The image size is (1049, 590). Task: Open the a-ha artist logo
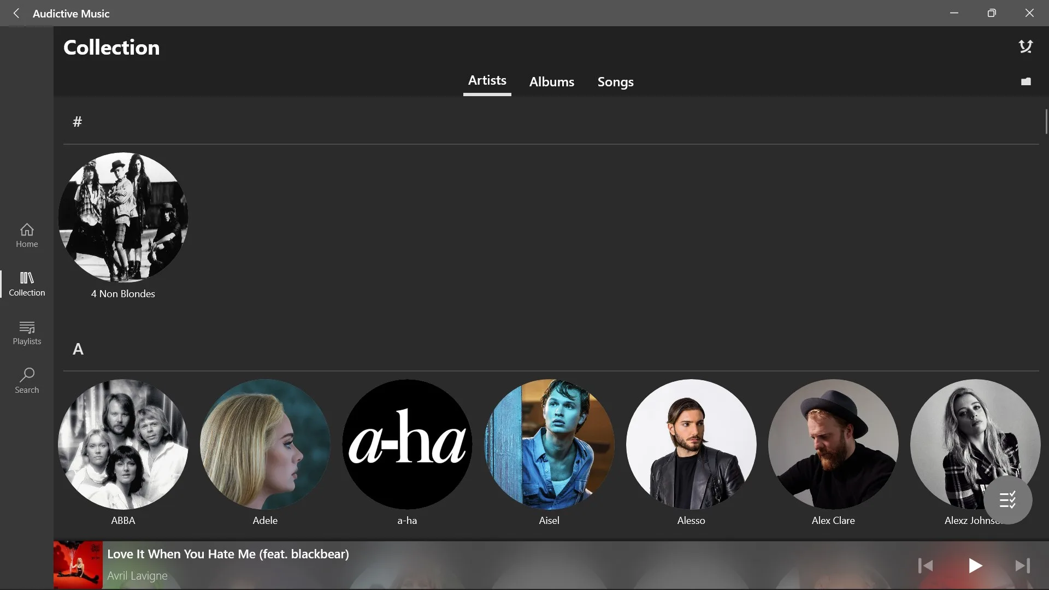407,444
